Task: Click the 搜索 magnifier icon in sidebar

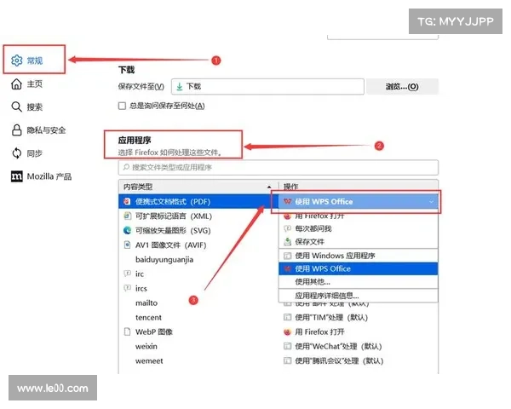Action: (16, 107)
